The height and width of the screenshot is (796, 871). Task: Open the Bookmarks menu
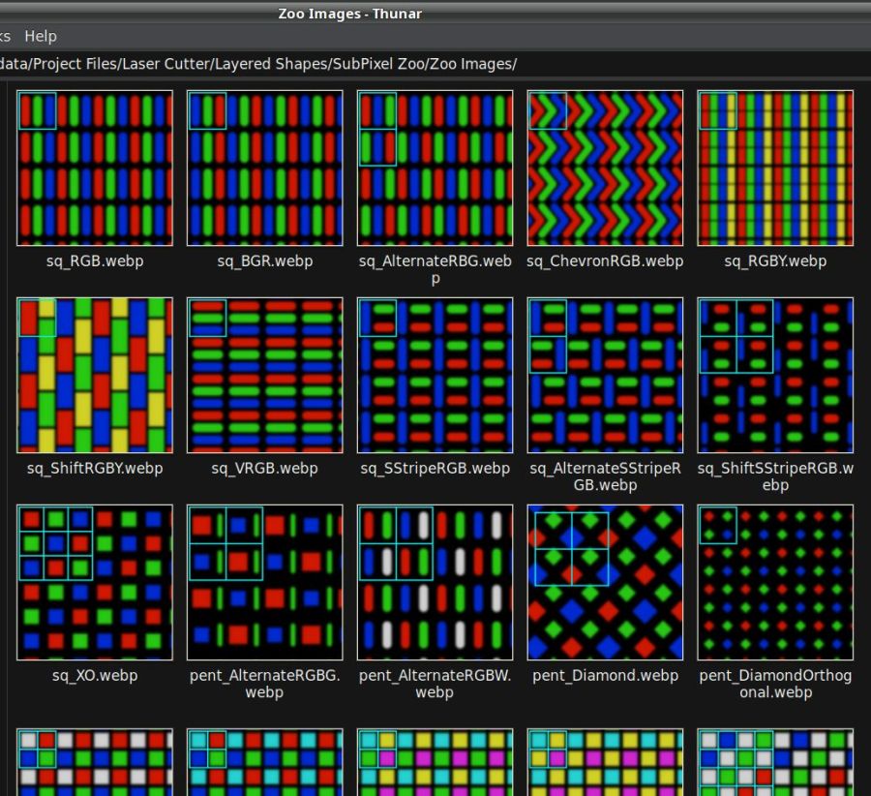click(x=5, y=36)
